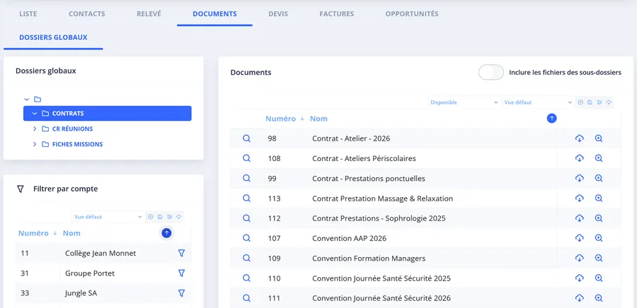
Task: Open Vue défaut dropdown in Documents panel
Action: click(538, 102)
